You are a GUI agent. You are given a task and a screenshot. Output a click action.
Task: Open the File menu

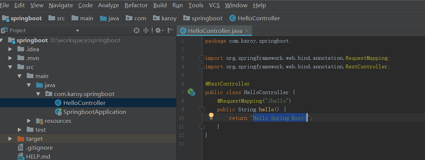point(4,5)
